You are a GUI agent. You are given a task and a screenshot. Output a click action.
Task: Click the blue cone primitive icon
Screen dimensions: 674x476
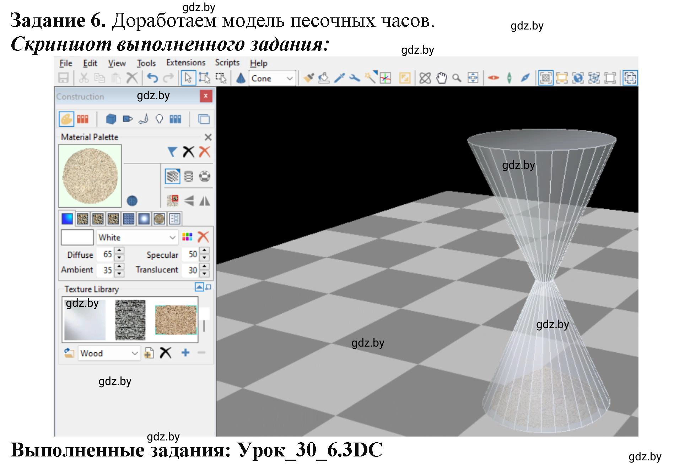241,78
